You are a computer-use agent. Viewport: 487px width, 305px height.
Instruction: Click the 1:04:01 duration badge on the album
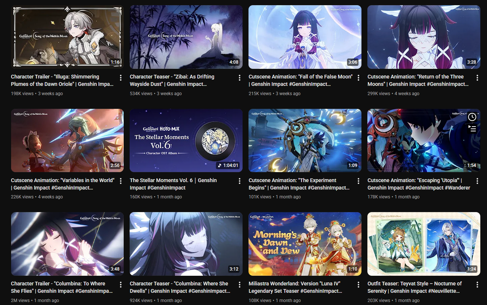(228, 165)
